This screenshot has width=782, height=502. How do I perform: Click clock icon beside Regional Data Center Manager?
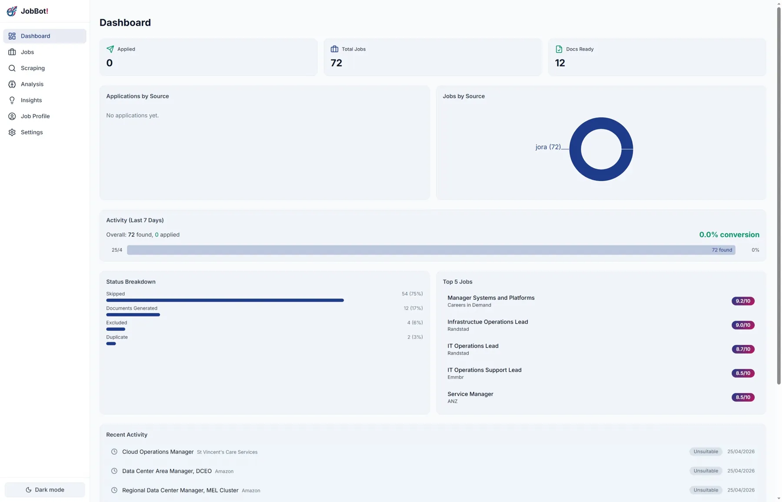(114, 490)
